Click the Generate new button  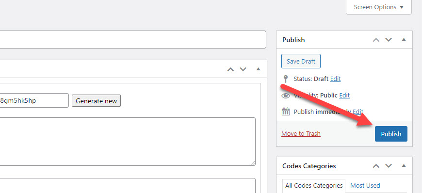(97, 101)
